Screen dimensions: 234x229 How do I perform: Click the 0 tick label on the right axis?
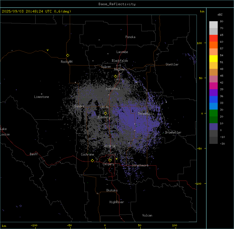[x=202, y=114]
